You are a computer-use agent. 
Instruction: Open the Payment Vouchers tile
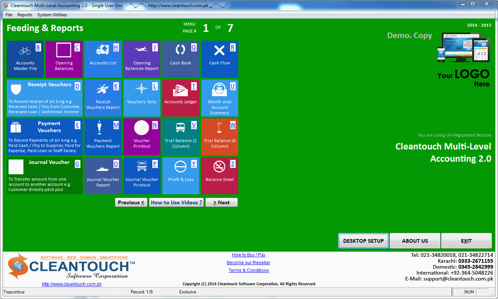point(44,137)
